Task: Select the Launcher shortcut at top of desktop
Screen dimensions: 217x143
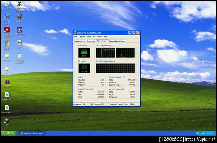Action: 20,6
